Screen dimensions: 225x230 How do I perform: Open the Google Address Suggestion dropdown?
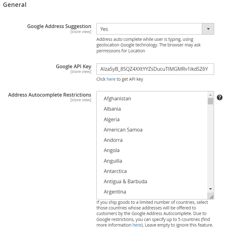coord(155,29)
